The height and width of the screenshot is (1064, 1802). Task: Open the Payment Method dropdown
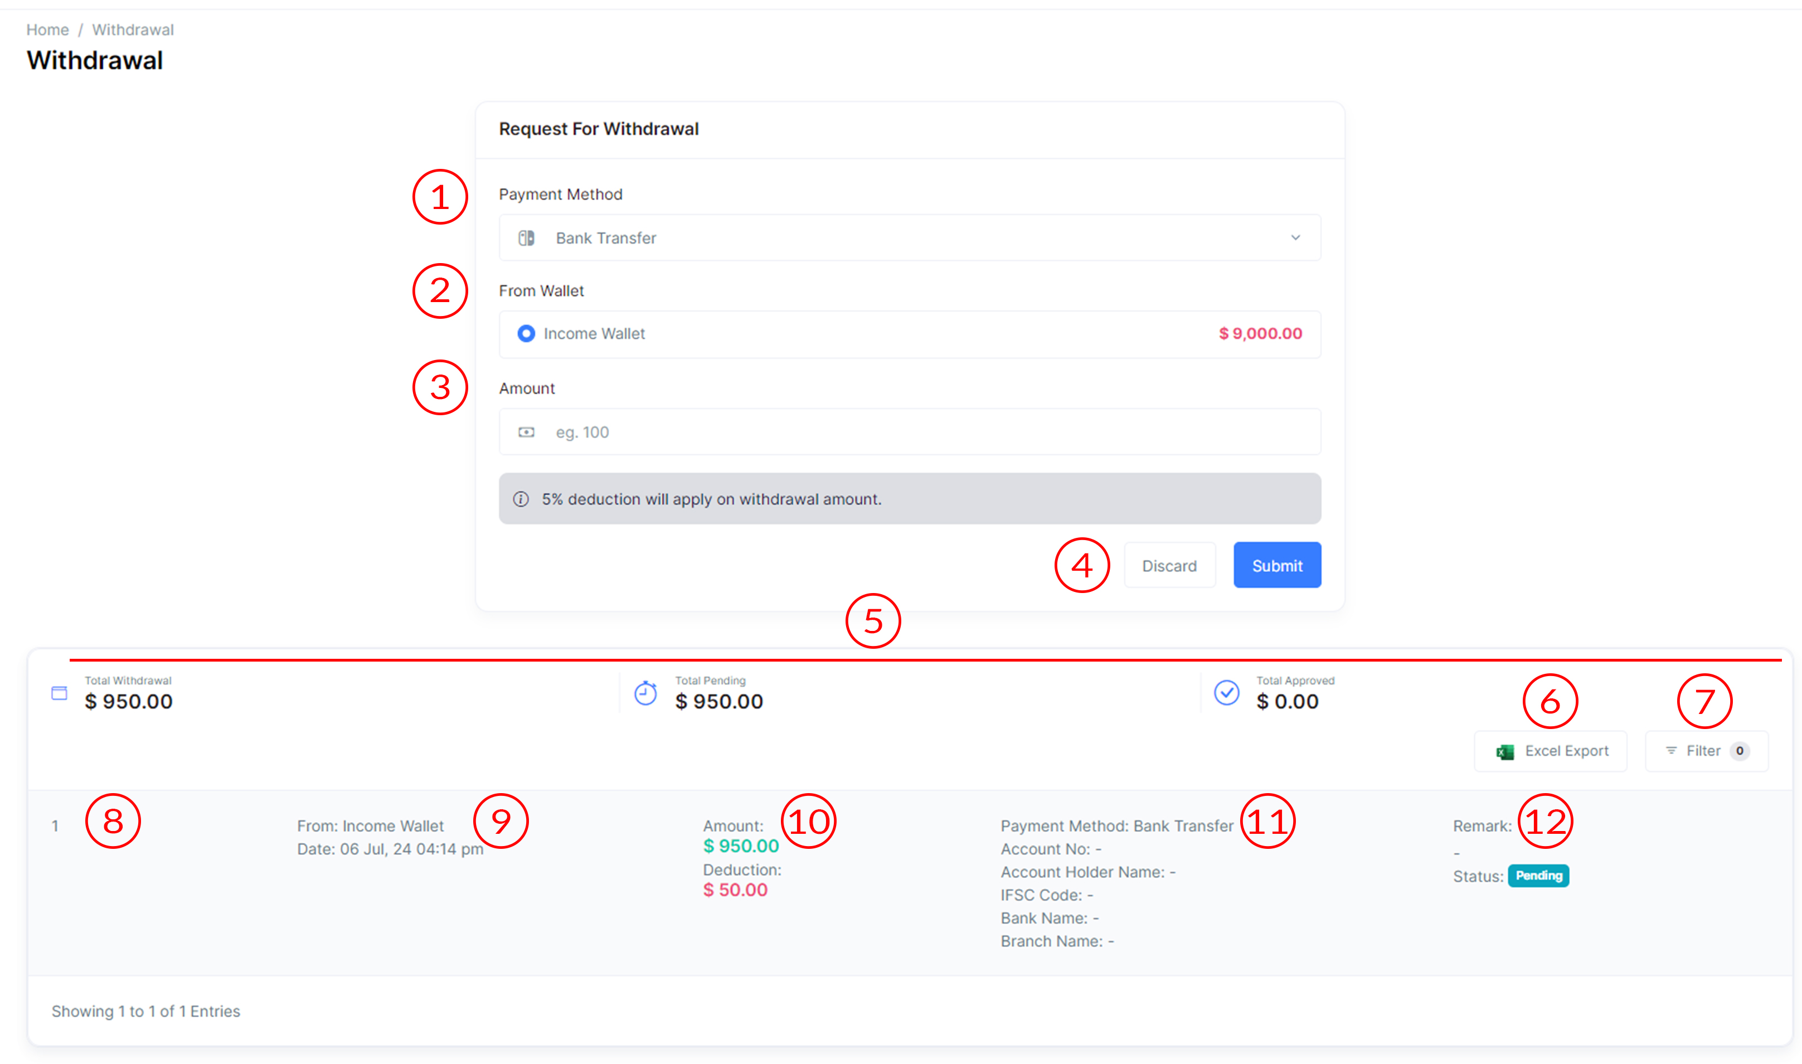(909, 238)
